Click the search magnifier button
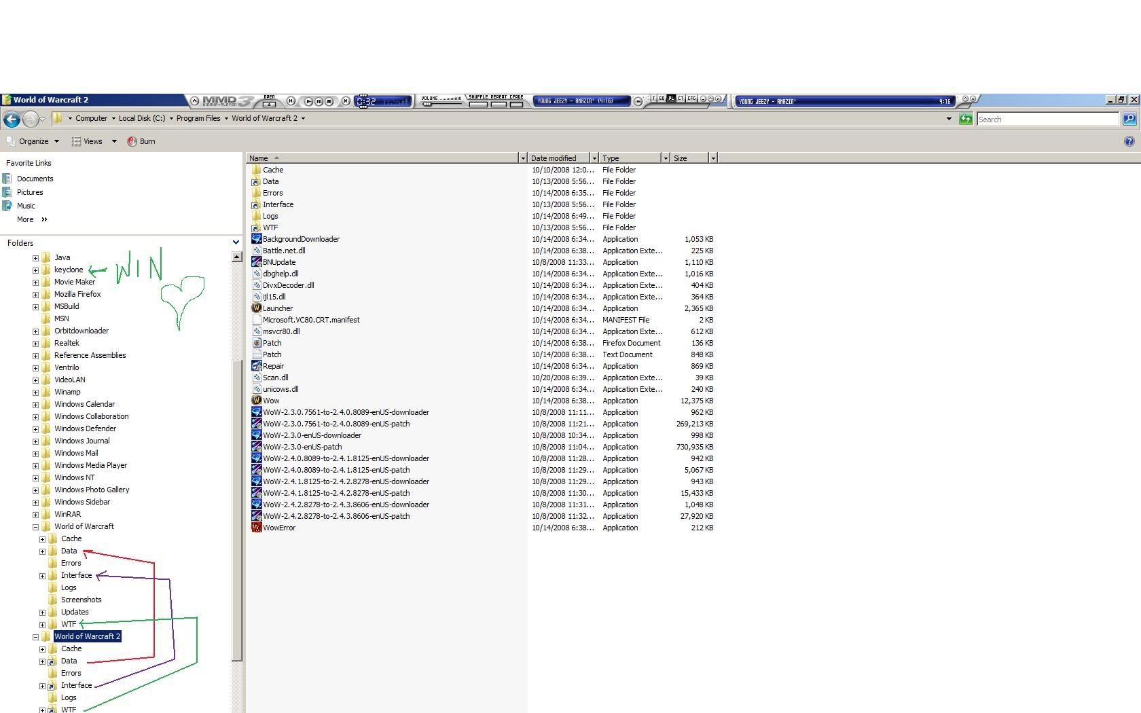This screenshot has height=713, width=1141. pos(1129,119)
